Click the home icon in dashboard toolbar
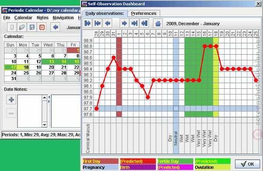 tap(158, 23)
